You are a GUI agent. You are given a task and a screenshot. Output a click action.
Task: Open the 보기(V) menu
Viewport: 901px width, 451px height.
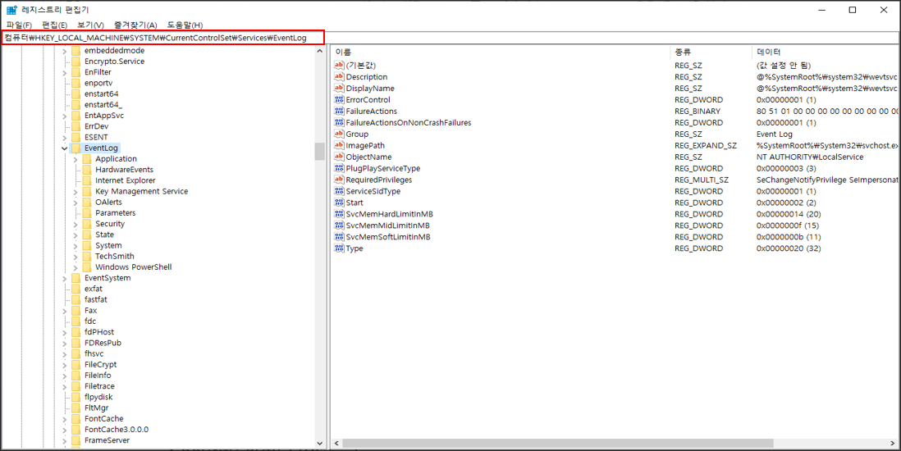pyautogui.click(x=90, y=25)
